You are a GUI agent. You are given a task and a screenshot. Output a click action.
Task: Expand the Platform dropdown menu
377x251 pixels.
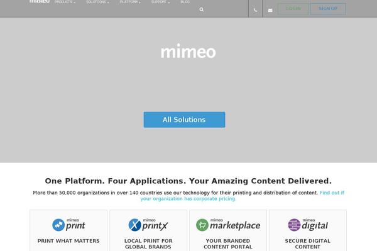tap(130, 2)
